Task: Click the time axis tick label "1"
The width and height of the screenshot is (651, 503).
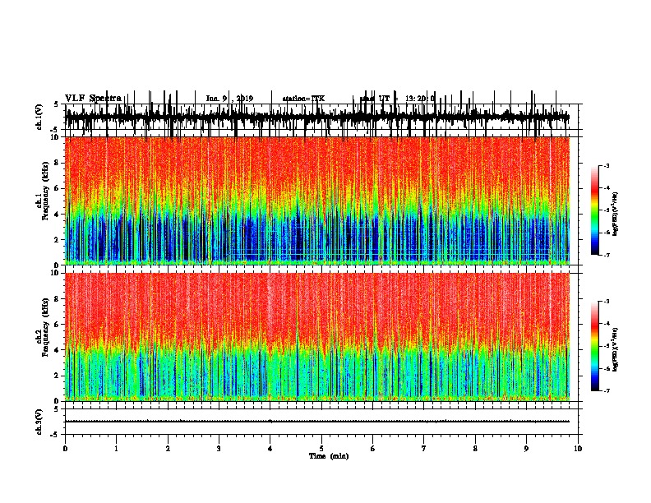Action: click(116, 449)
